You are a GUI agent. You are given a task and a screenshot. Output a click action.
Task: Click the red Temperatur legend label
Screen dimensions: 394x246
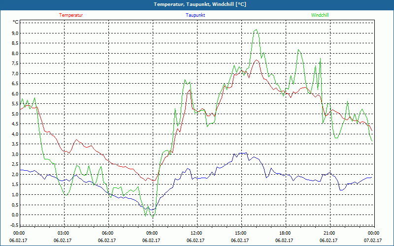[71, 15]
